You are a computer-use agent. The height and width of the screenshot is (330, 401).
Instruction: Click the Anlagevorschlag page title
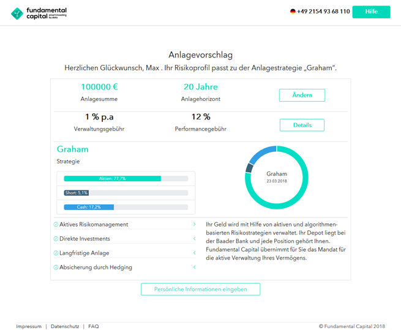click(x=201, y=54)
